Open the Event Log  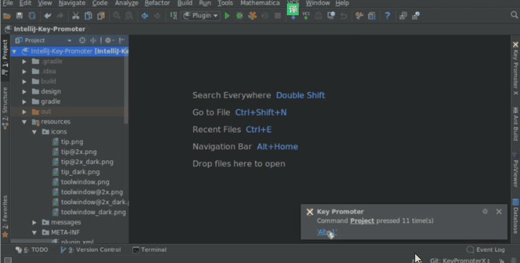coord(485,250)
